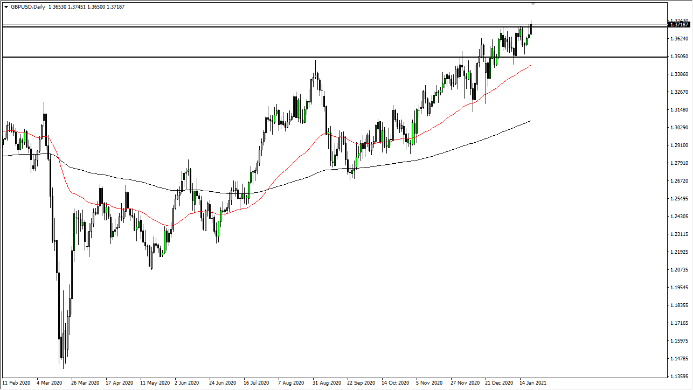Click the 1.25495 price scale label
Screen dimensions: 693x390
click(679, 199)
